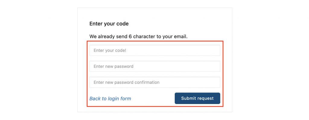Click the 'Submit request' button

click(197, 98)
